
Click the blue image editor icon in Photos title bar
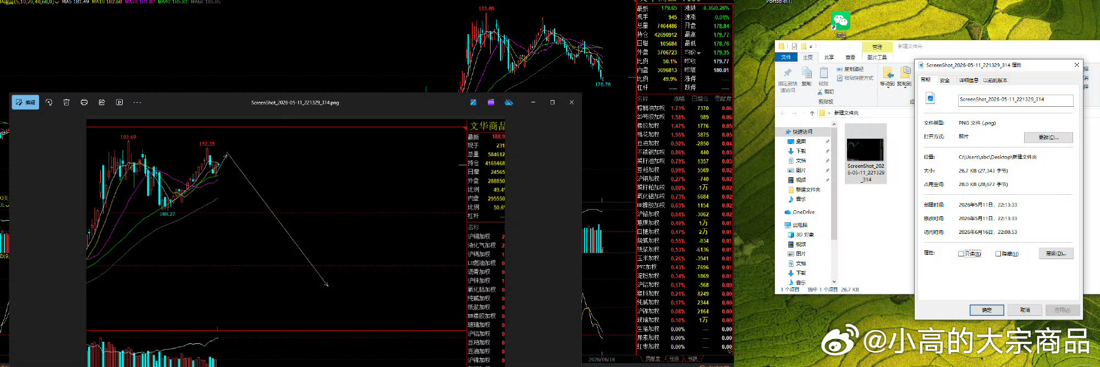[473, 102]
